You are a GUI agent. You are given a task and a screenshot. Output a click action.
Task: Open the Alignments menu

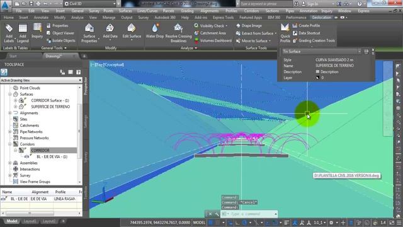pos(210,11)
